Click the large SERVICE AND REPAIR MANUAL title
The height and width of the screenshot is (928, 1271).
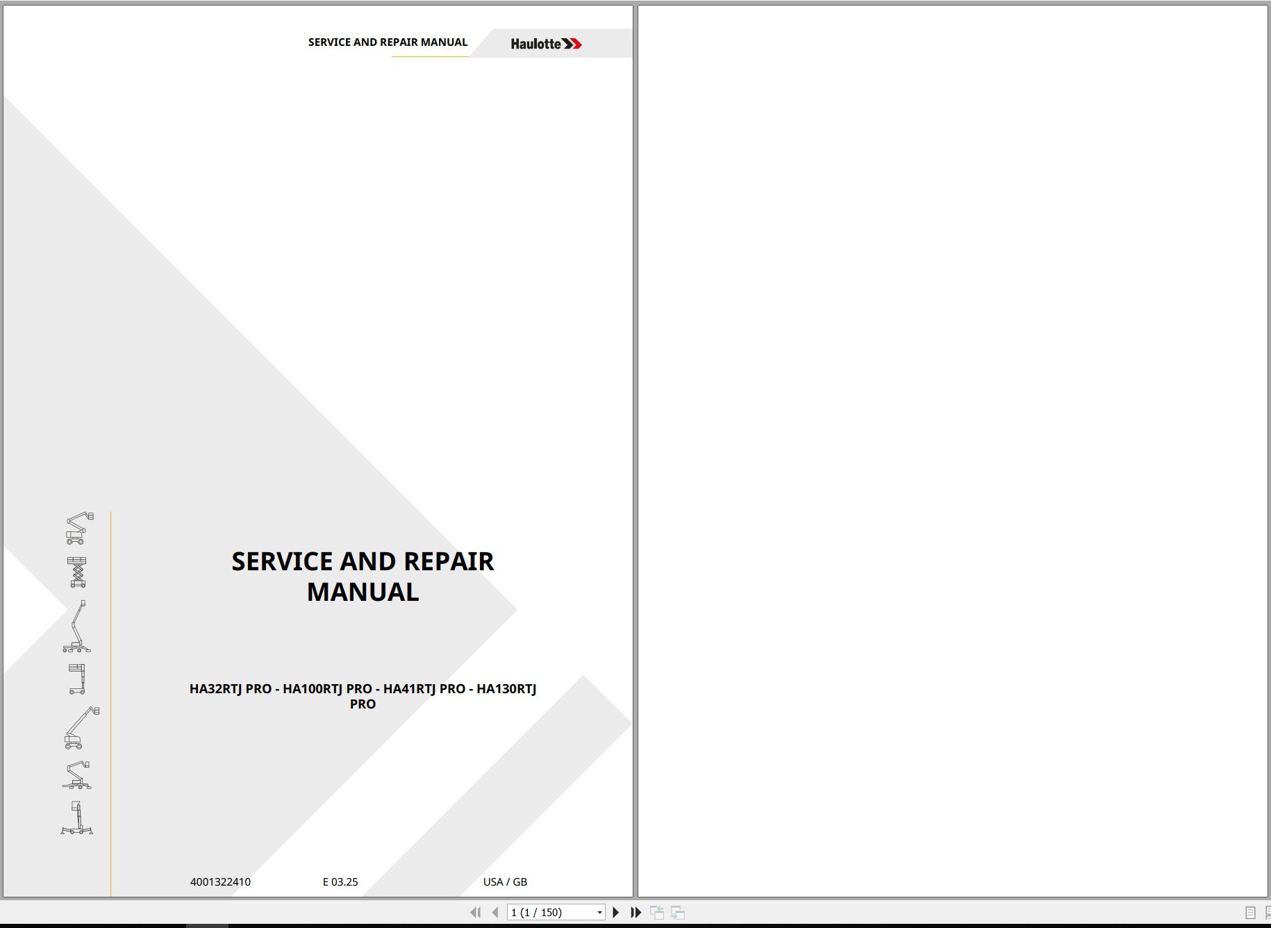[363, 577]
